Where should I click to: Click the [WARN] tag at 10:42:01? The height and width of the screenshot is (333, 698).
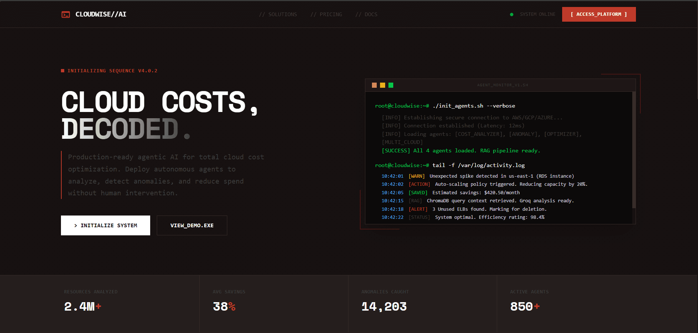pyautogui.click(x=417, y=176)
